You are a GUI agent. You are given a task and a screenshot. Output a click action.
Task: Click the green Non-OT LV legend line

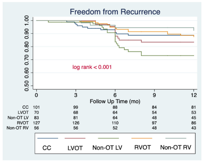pos(108,138)
